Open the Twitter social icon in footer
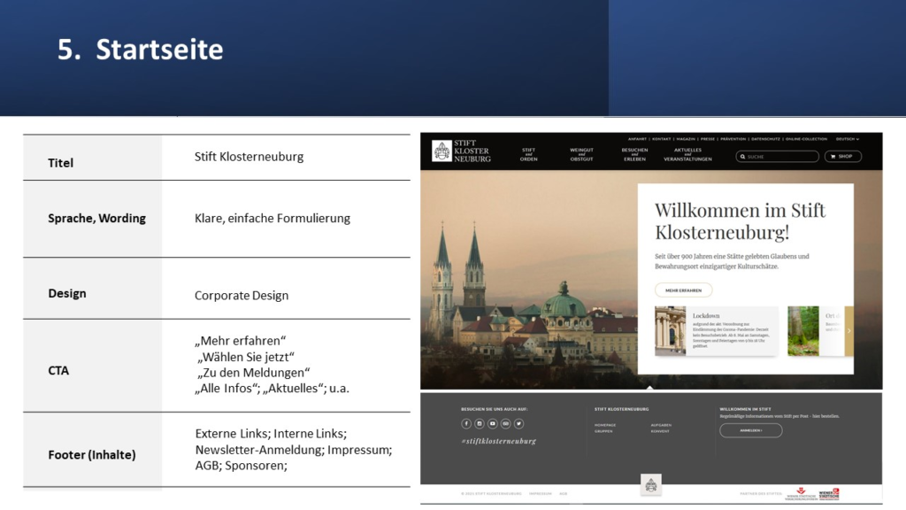Screen dimensions: 906x510 tap(518, 424)
